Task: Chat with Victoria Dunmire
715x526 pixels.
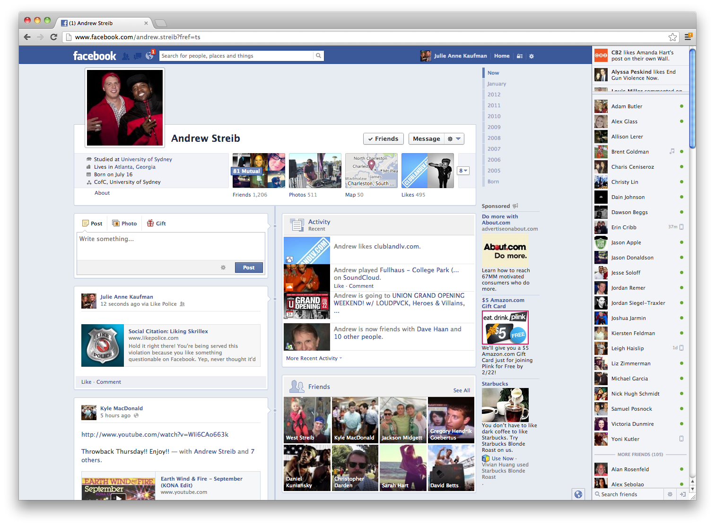Action: (x=639, y=424)
